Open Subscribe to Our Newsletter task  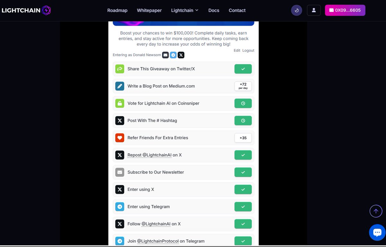coord(183,172)
